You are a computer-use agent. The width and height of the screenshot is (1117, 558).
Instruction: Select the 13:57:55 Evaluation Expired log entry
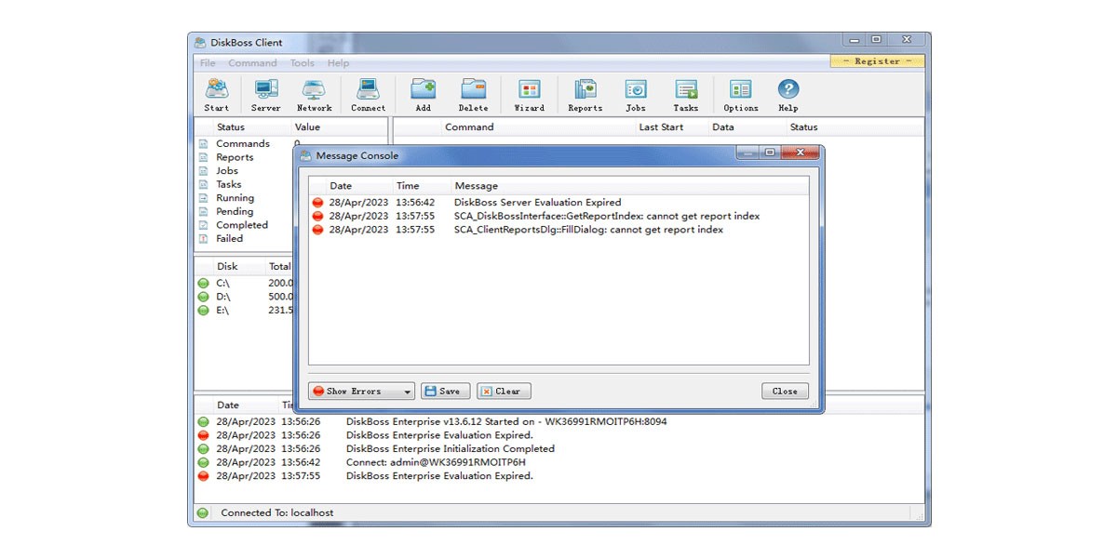(x=558, y=476)
